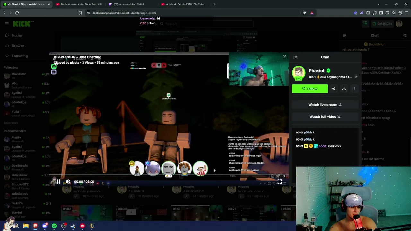Download the clip

pyautogui.click(x=344, y=89)
